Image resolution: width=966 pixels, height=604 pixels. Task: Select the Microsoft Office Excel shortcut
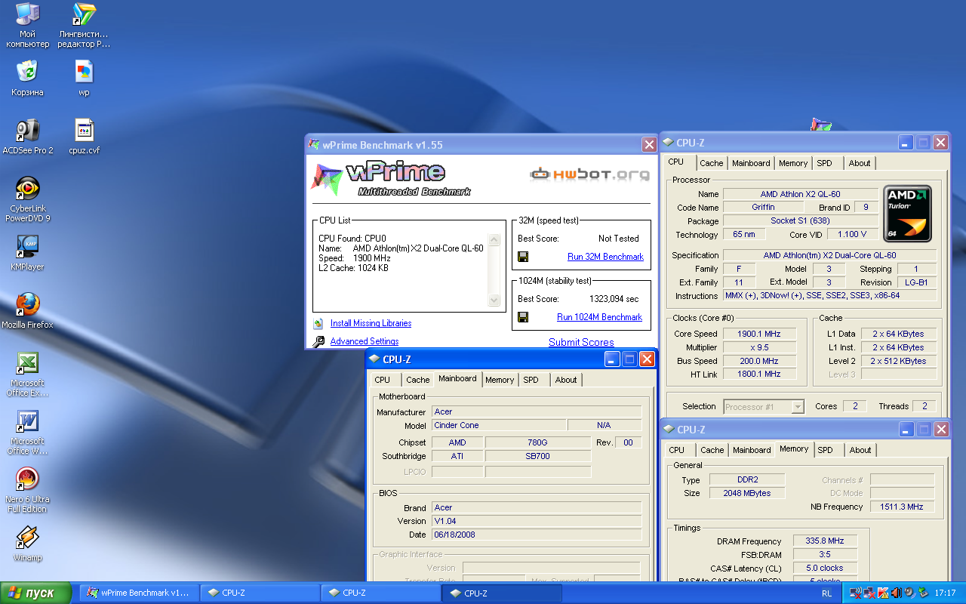tap(27, 374)
